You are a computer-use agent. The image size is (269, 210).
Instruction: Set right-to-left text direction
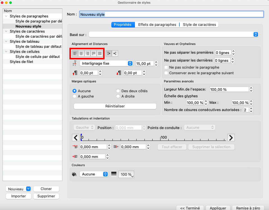point(115,53)
